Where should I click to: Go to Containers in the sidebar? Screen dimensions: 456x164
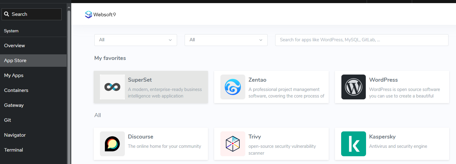point(16,90)
